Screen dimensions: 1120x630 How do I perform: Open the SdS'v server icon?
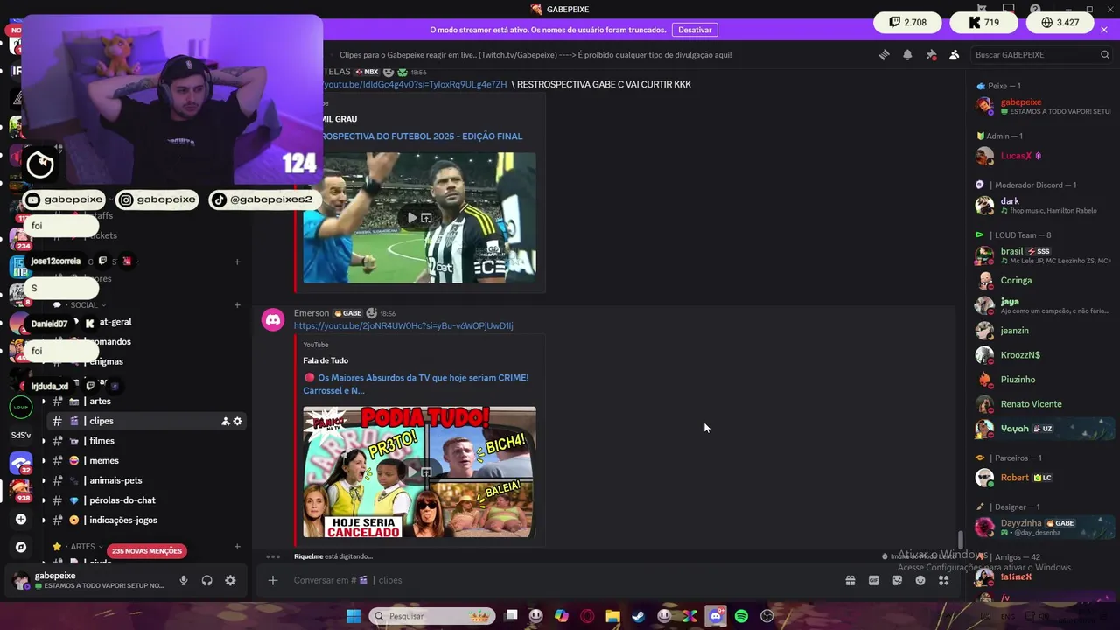21,435
